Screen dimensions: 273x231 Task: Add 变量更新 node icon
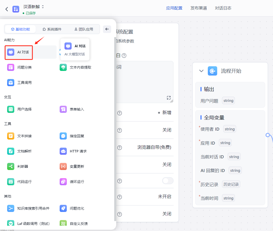(63, 167)
